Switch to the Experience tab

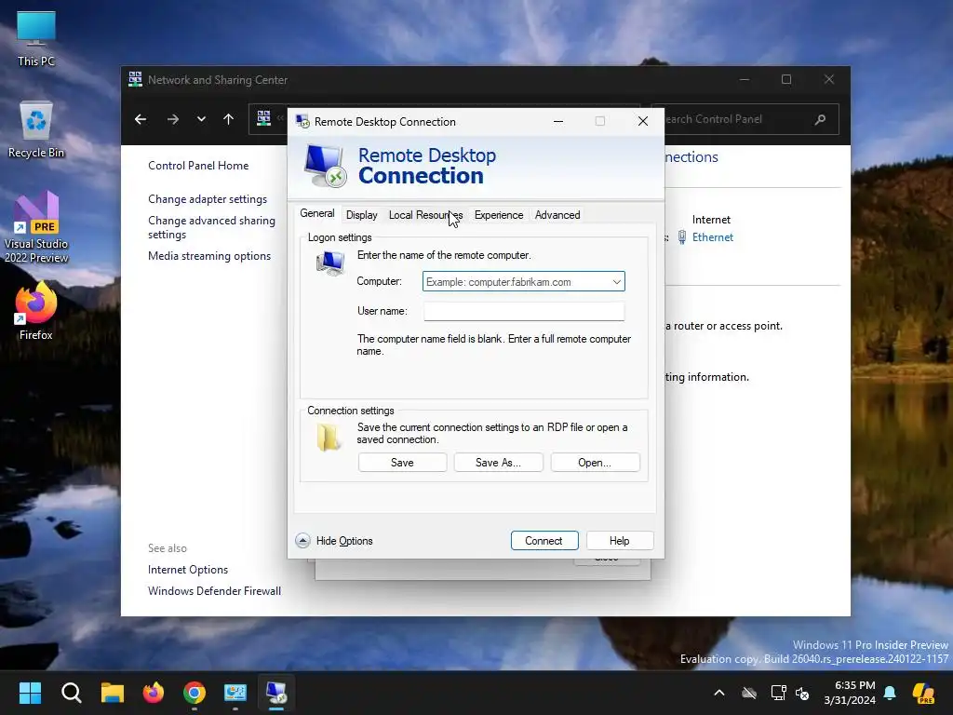click(x=499, y=215)
